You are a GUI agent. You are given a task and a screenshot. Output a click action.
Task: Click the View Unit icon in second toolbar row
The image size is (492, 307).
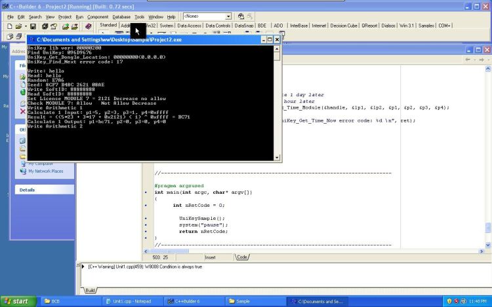click(10, 36)
